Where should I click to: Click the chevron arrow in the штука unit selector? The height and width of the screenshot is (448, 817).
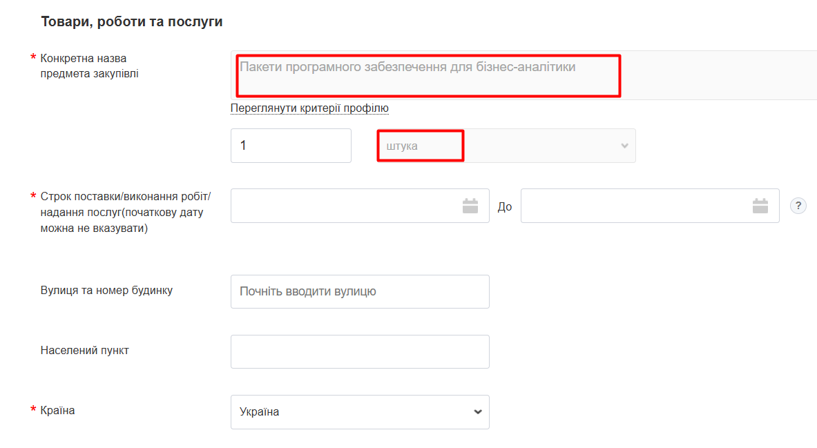(x=624, y=146)
